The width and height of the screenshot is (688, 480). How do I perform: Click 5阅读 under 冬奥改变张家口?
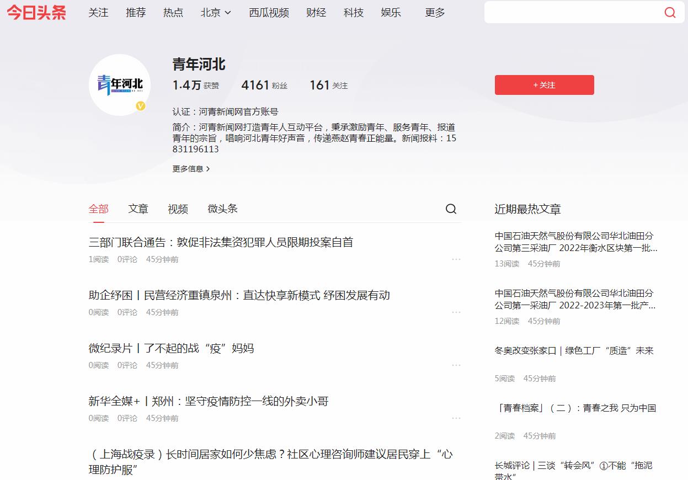point(505,378)
